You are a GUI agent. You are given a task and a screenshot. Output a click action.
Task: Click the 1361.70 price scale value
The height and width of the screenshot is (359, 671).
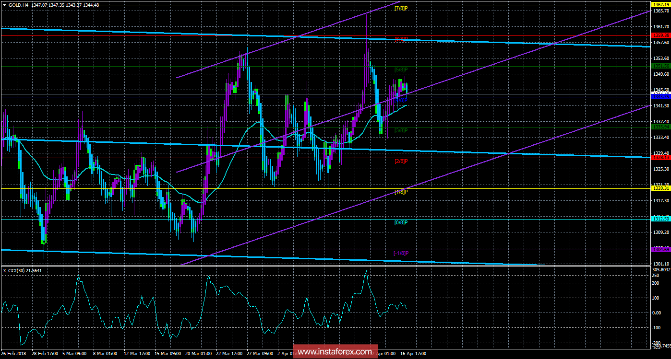click(x=660, y=27)
